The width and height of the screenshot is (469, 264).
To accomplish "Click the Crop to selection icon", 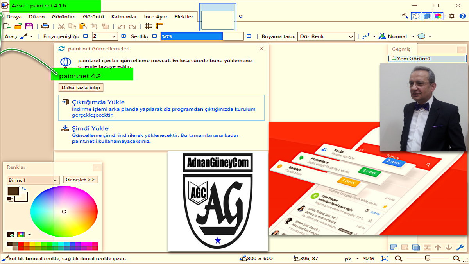I will 94,26.
